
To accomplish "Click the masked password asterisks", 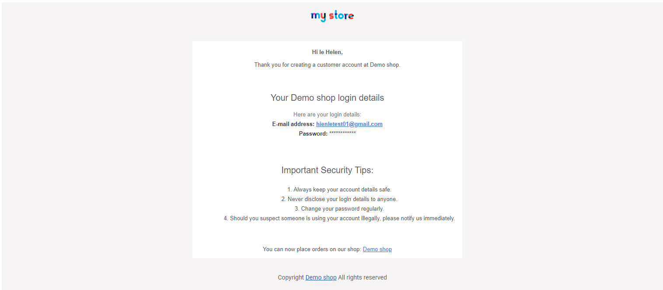I will pos(342,133).
